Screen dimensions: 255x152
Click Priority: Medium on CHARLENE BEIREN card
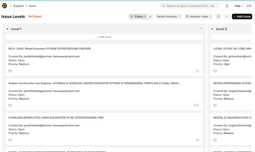tap(19, 133)
